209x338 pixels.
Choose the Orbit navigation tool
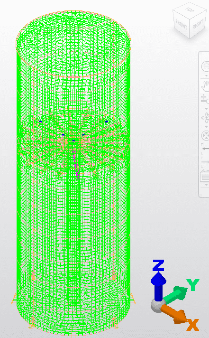(205, 118)
